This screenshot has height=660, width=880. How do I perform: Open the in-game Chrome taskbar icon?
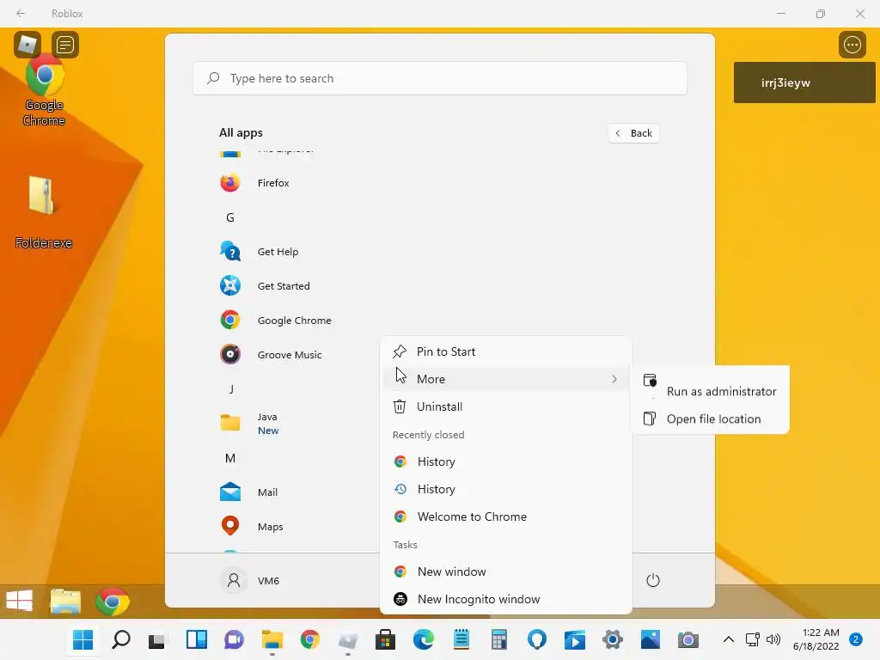(113, 602)
